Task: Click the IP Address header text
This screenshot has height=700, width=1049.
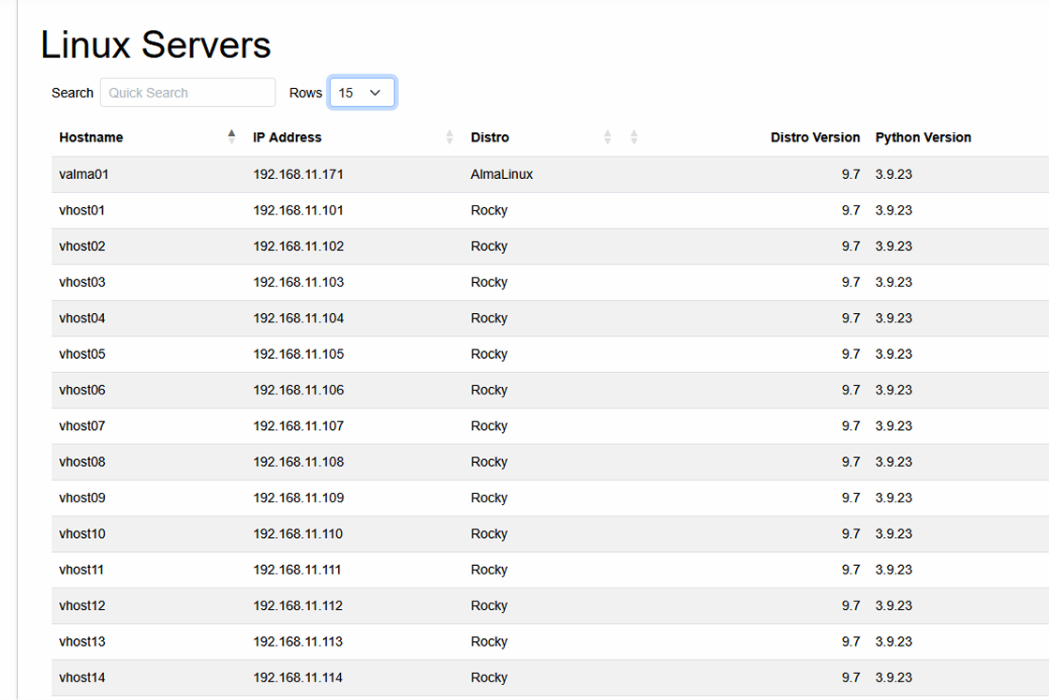Action: [x=287, y=137]
